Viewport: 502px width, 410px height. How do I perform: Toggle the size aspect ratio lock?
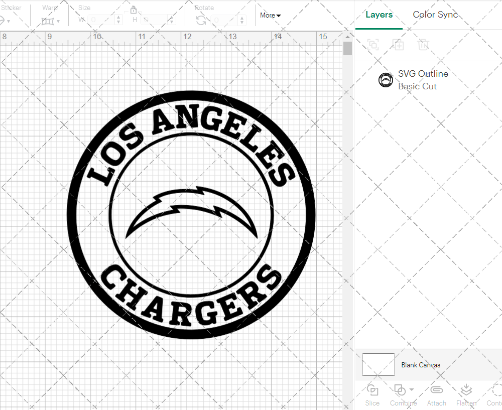(x=134, y=10)
